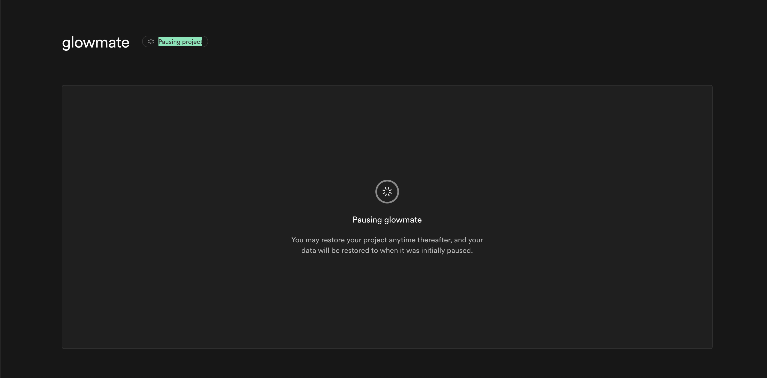Image resolution: width=767 pixels, height=378 pixels.
Task: Click the word 'will' in second description line
Action: tap(323, 251)
